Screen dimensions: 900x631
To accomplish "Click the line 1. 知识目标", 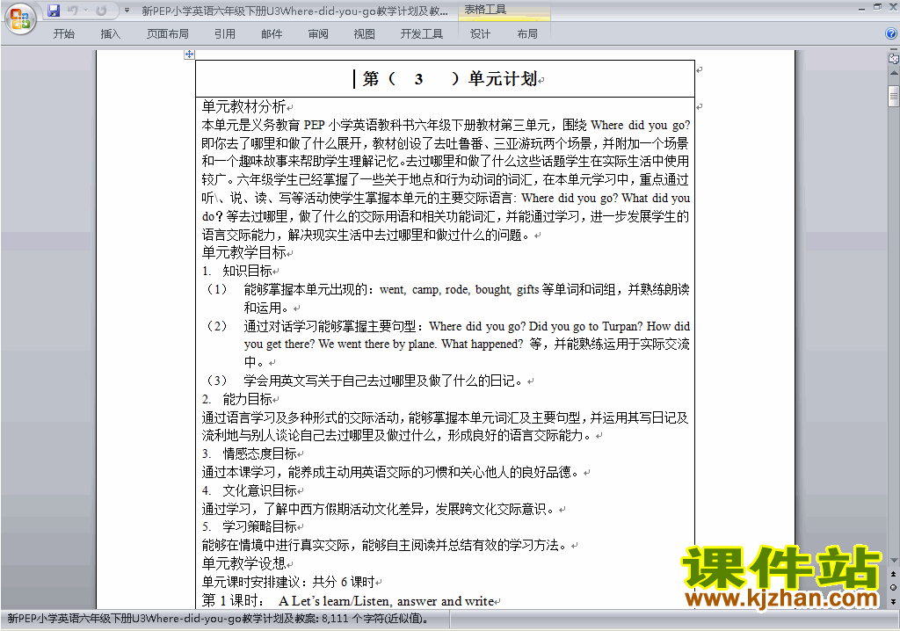I will (x=237, y=271).
